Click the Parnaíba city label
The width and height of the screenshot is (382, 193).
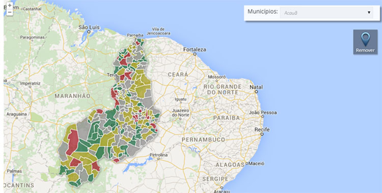pyautogui.click(x=135, y=35)
